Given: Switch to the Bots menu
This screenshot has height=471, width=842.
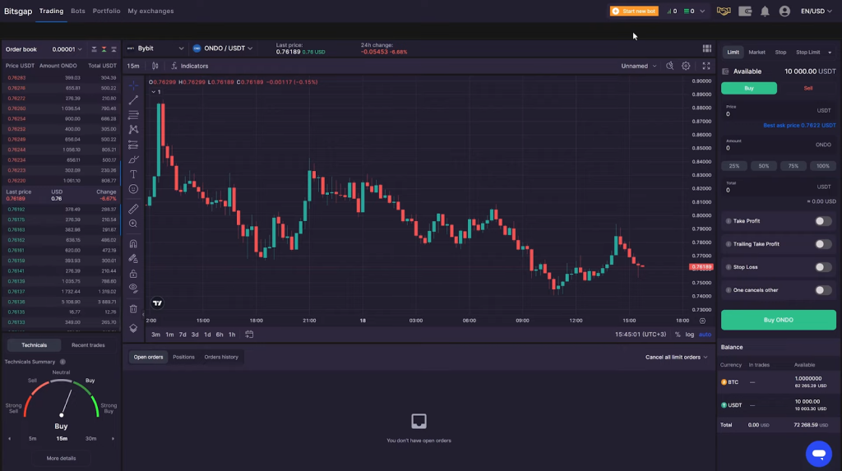Looking at the screenshot, I should [x=78, y=12].
